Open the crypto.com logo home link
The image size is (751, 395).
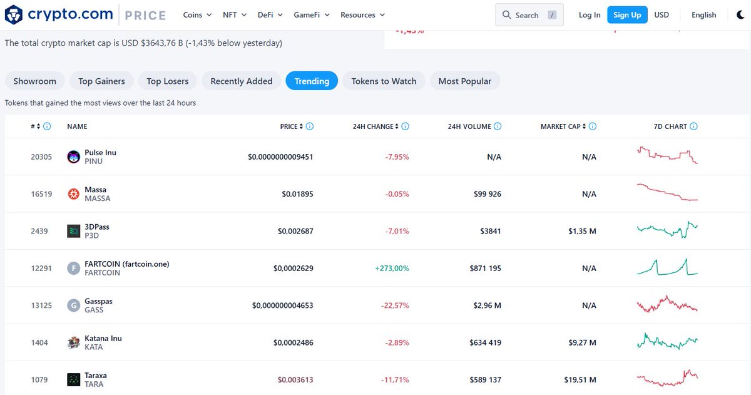tap(59, 14)
